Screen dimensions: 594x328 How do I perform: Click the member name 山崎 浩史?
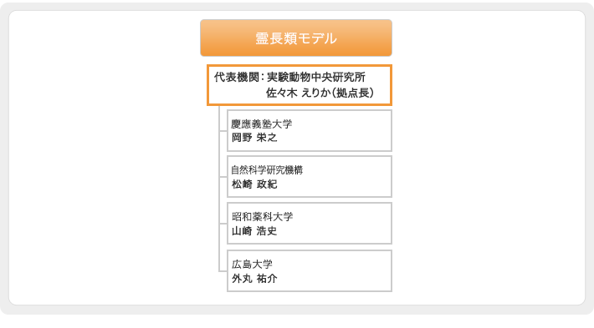point(254,230)
